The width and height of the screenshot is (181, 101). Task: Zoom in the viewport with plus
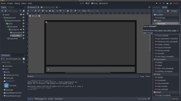[39, 16]
